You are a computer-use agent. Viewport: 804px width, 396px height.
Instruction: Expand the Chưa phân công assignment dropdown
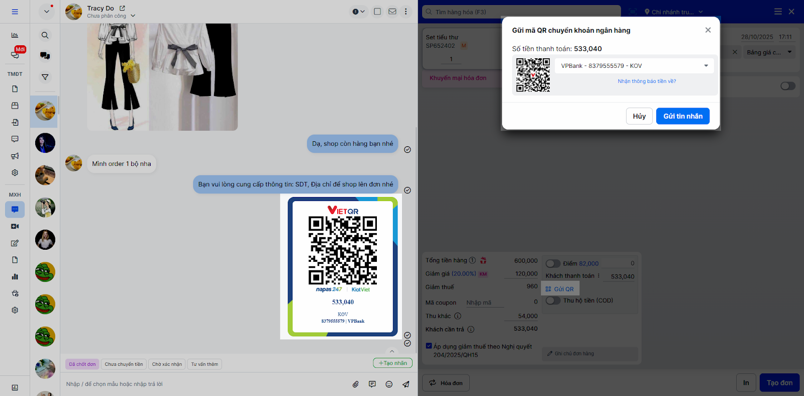(x=133, y=16)
